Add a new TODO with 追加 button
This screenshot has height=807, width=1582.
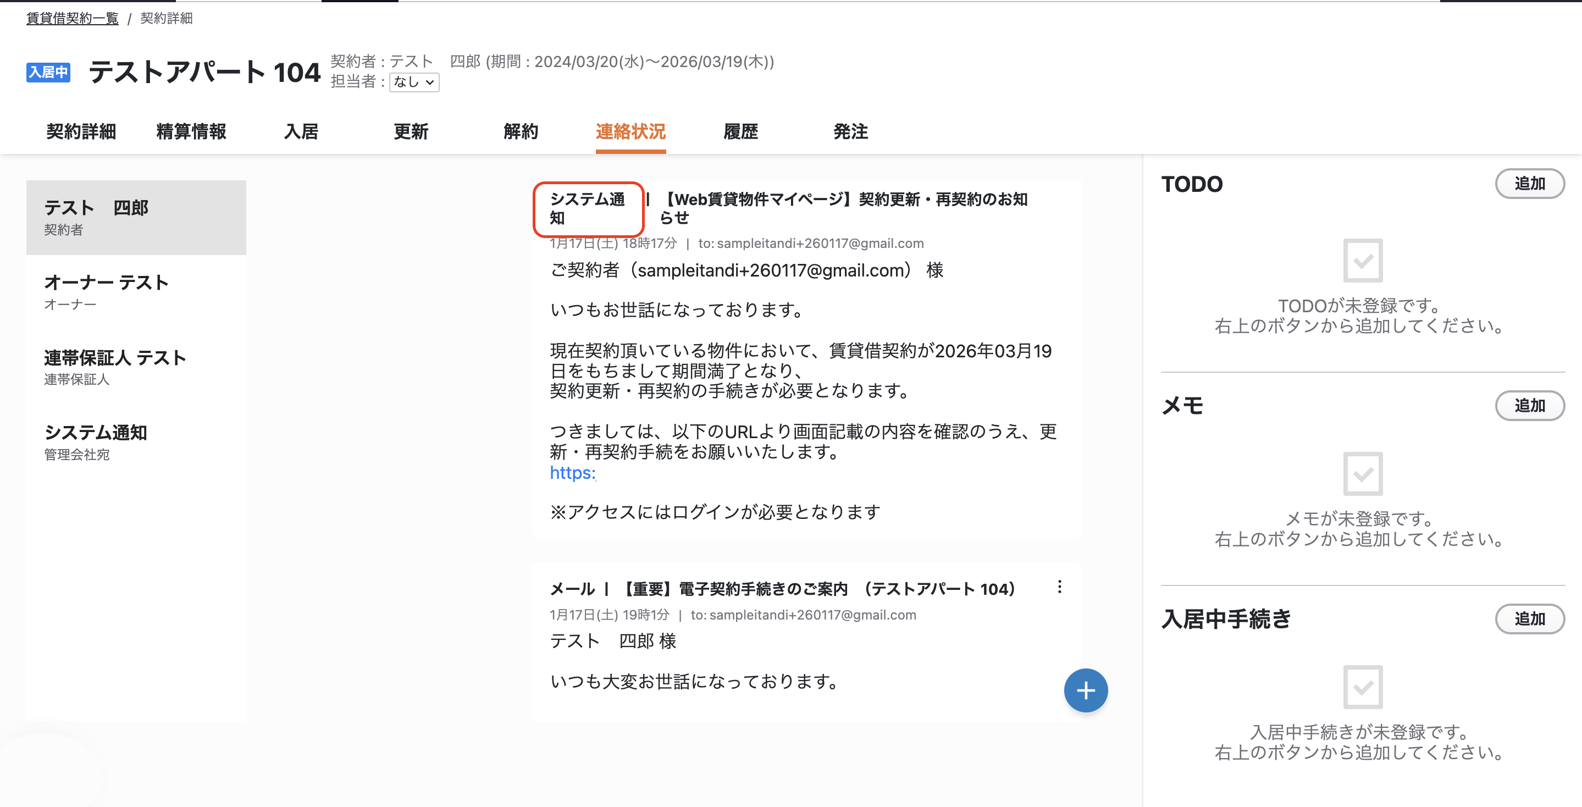point(1529,184)
